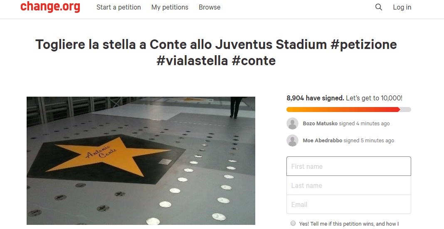Click the '8,904 have signed' count
The image size is (444, 229).
tap(315, 98)
